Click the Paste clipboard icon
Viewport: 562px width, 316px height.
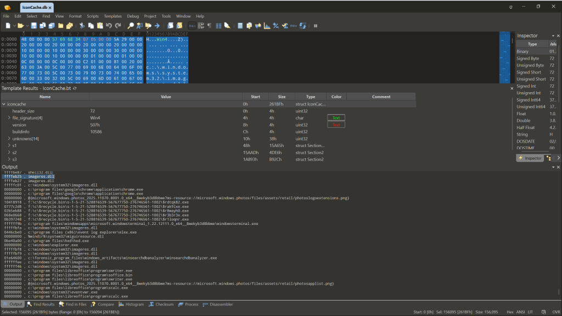(100, 26)
